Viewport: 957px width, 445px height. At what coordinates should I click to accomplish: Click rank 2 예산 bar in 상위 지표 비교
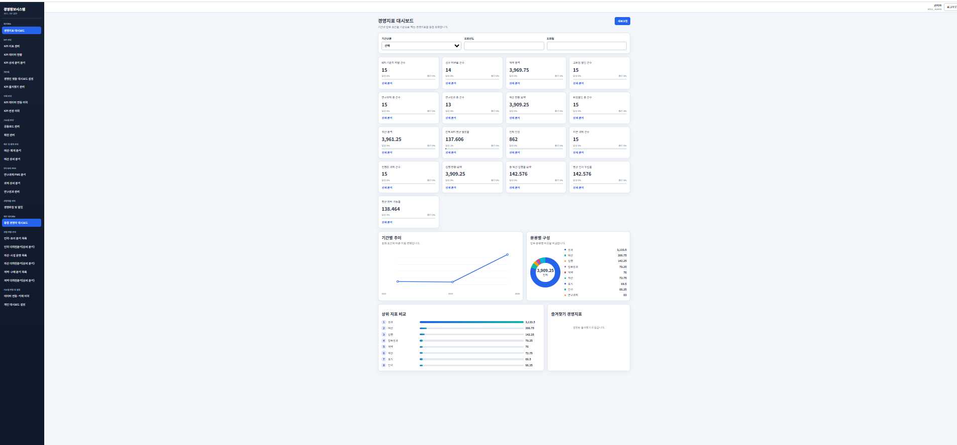pyautogui.click(x=471, y=328)
